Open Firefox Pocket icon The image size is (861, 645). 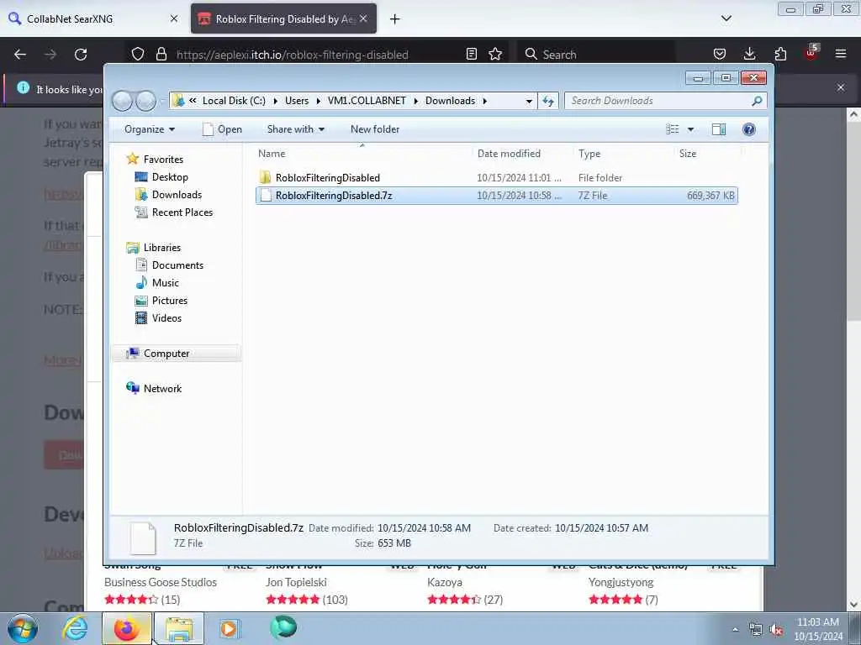[720, 55]
